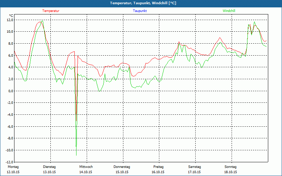
Task: Click the -6,0 y-axis value
Action: point(10,126)
